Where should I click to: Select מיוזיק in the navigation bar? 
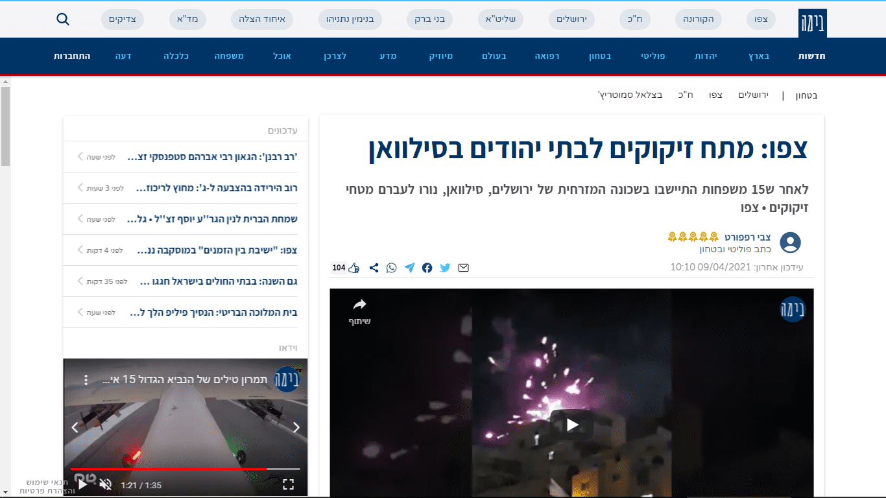tap(441, 56)
